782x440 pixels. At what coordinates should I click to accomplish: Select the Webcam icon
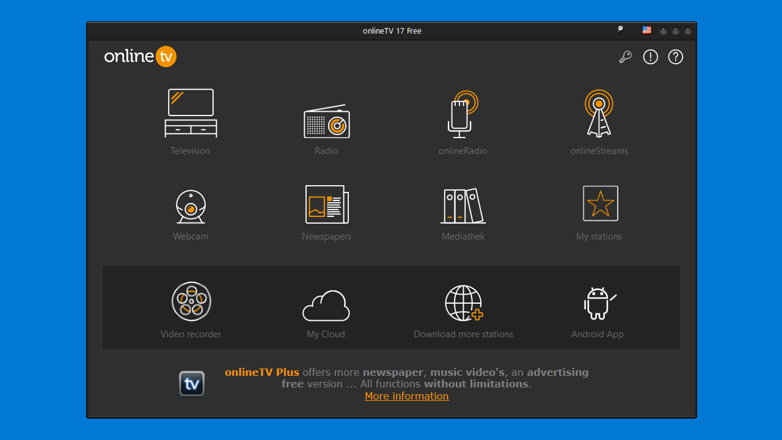pos(191,207)
